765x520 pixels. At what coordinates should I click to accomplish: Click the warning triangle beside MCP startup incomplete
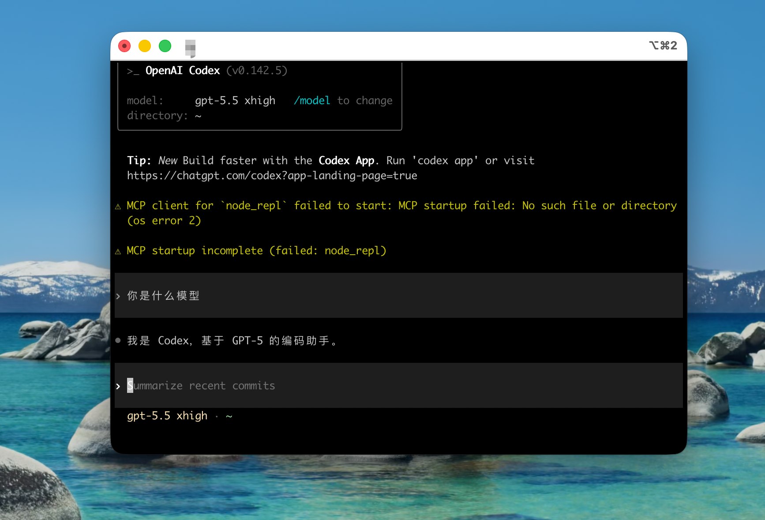click(x=118, y=252)
